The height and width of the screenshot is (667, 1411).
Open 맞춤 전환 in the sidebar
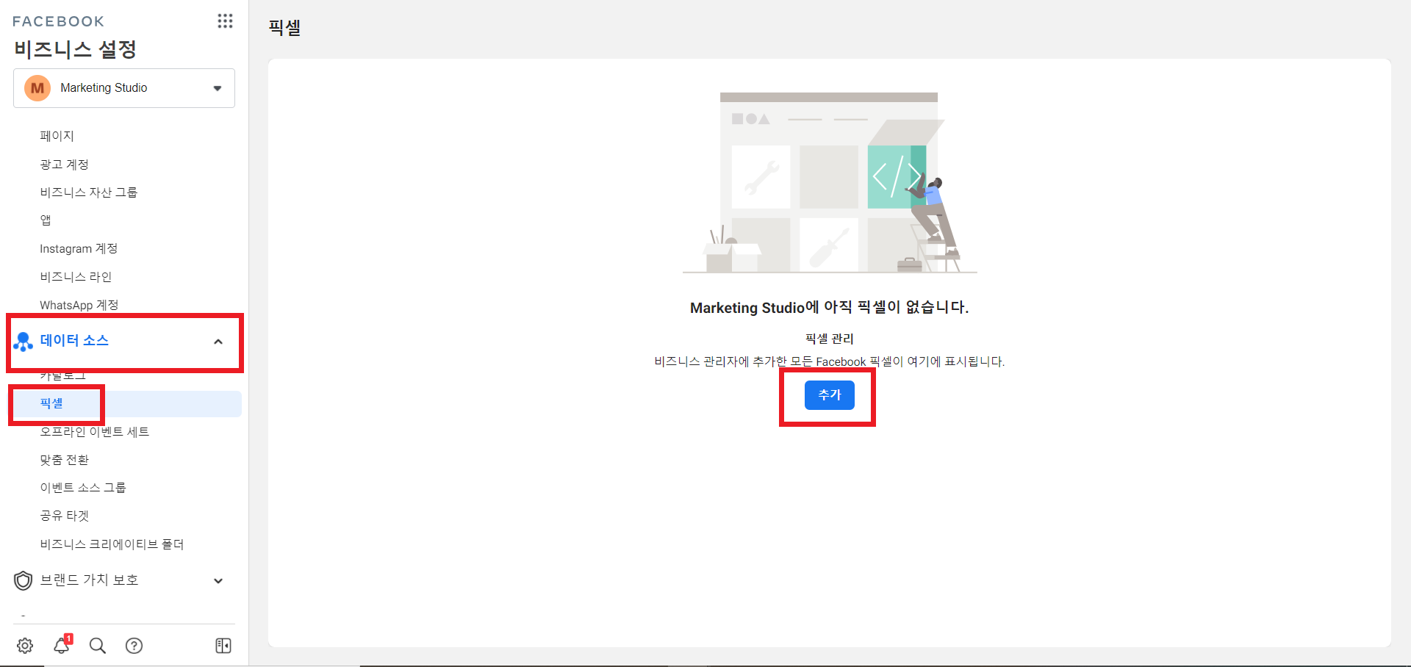(64, 460)
